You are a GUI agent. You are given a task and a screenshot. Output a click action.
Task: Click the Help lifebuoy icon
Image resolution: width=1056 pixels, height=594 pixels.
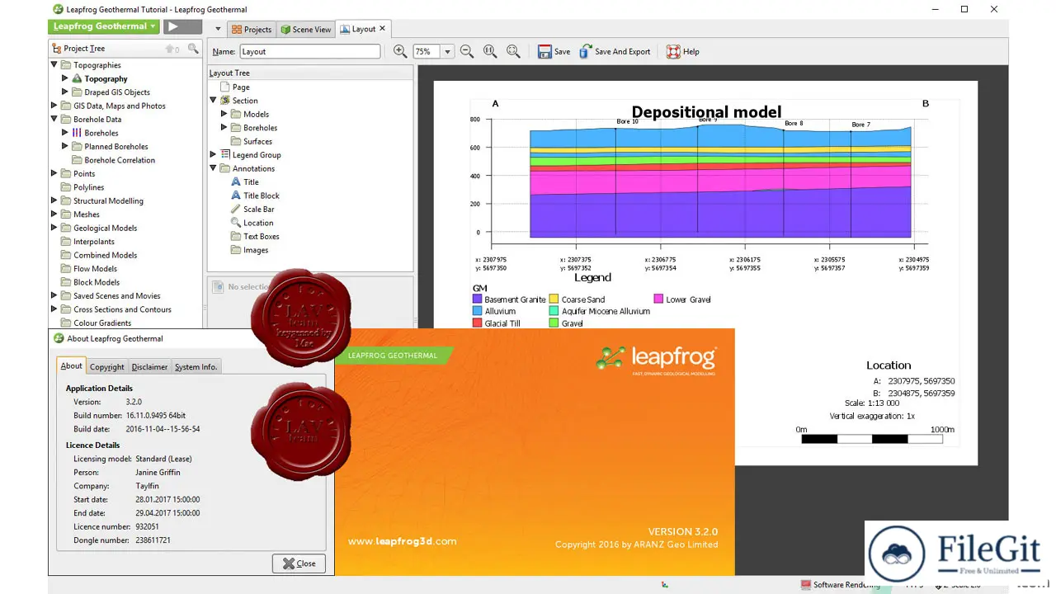673,51
